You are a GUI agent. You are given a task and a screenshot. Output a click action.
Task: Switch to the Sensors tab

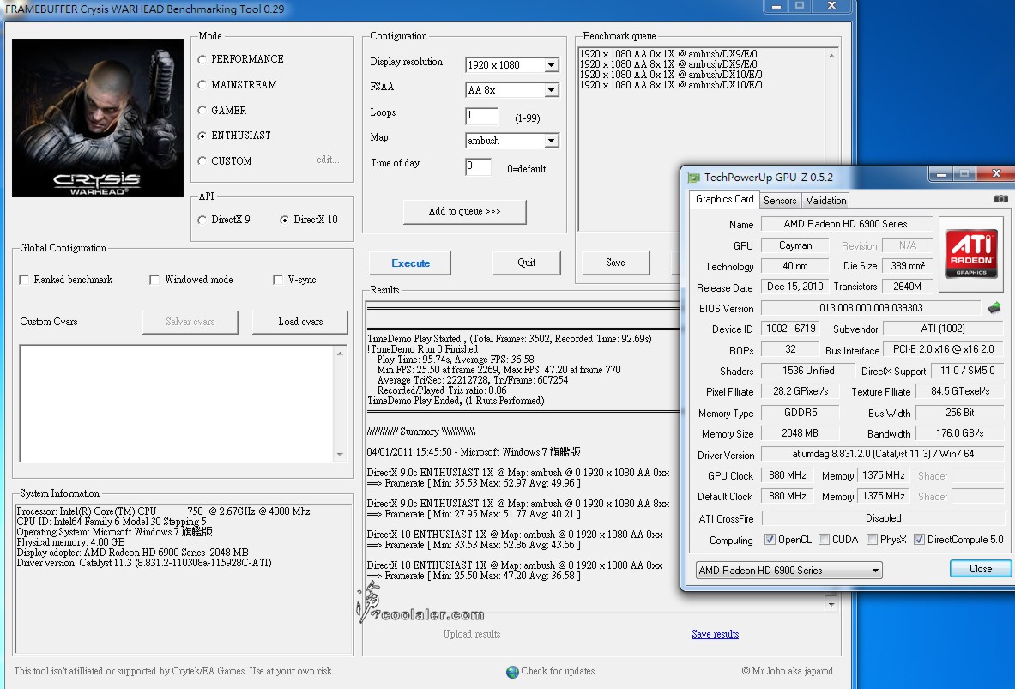(780, 201)
